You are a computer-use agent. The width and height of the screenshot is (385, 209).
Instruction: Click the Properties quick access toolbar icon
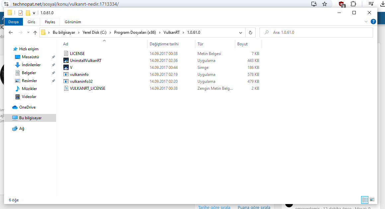click(x=21, y=13)
